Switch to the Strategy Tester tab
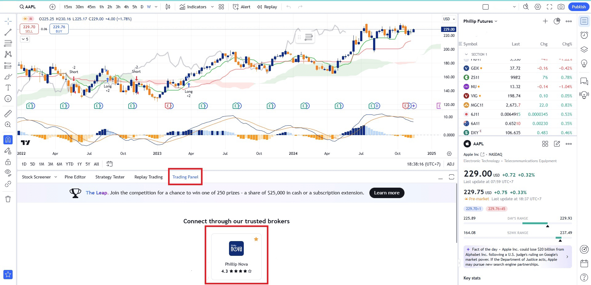This screenshot has width=591, height=285. 110,177
